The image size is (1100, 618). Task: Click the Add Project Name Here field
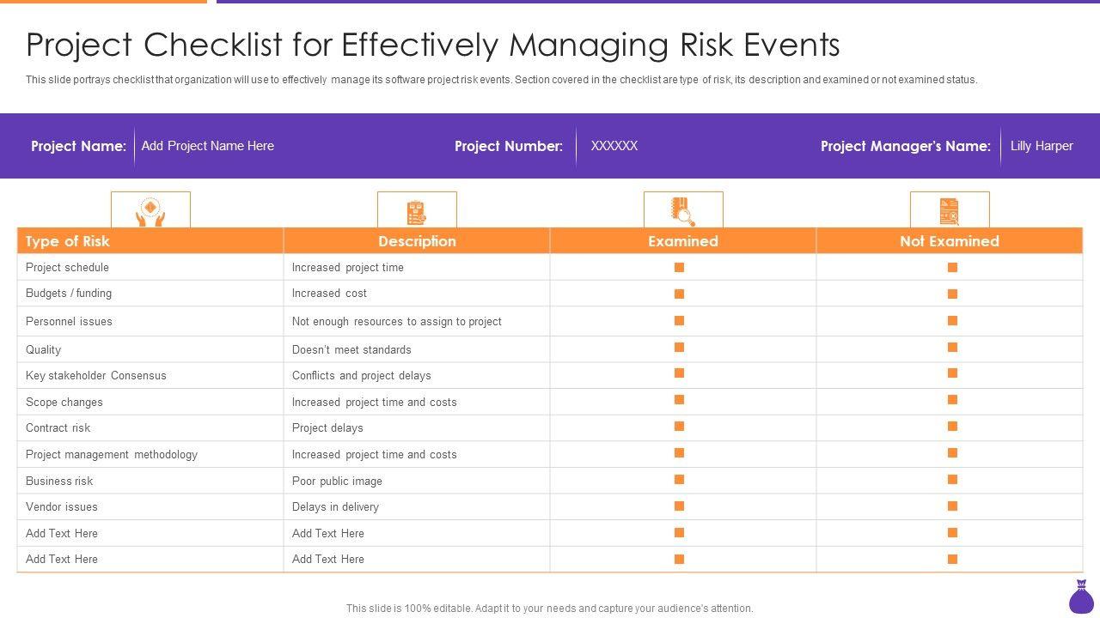click(208, 146)
